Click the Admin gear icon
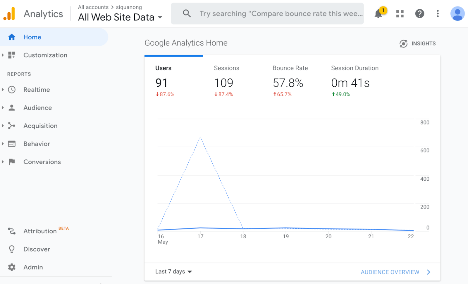This screenshot has width=468, height=284. 12,267
